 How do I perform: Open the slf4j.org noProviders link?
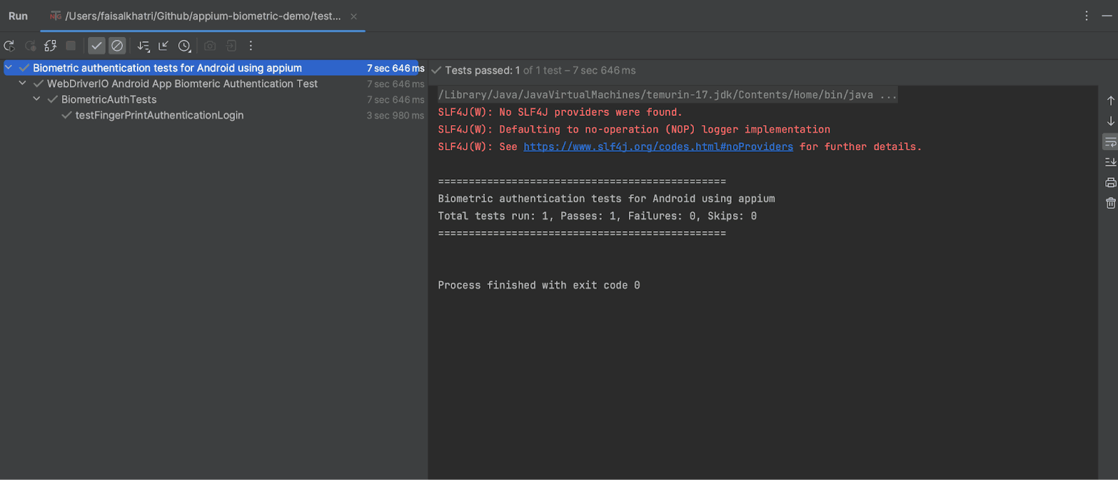click(658, 147)
